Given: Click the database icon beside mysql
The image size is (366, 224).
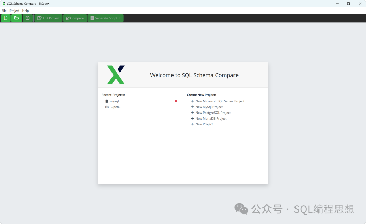Looking at the screenshot, I should pyautogui.click(x=107, y=101).
